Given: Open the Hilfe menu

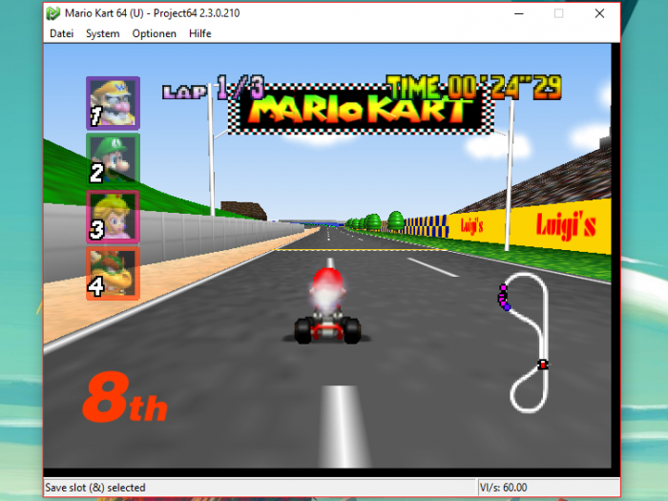Looking at the screenshot, I should [x=200, y=33].
